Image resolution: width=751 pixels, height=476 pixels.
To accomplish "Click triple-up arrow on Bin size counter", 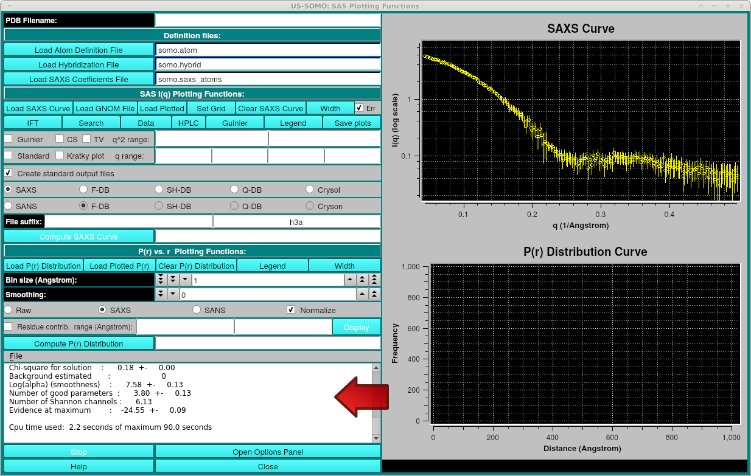I will [x=375, y=280].
